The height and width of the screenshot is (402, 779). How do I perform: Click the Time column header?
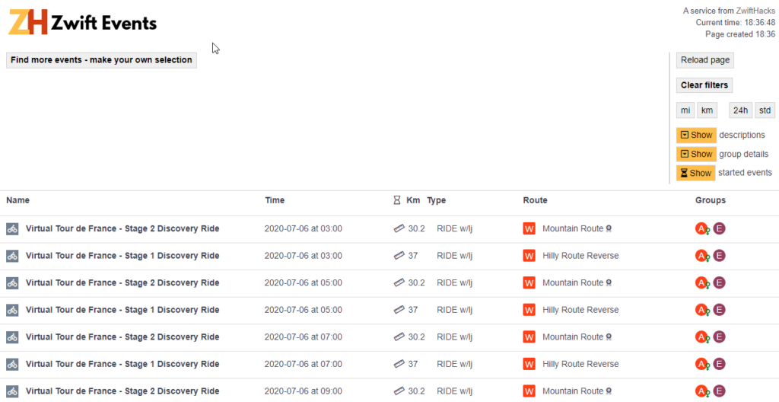click(x=275, y=200)
